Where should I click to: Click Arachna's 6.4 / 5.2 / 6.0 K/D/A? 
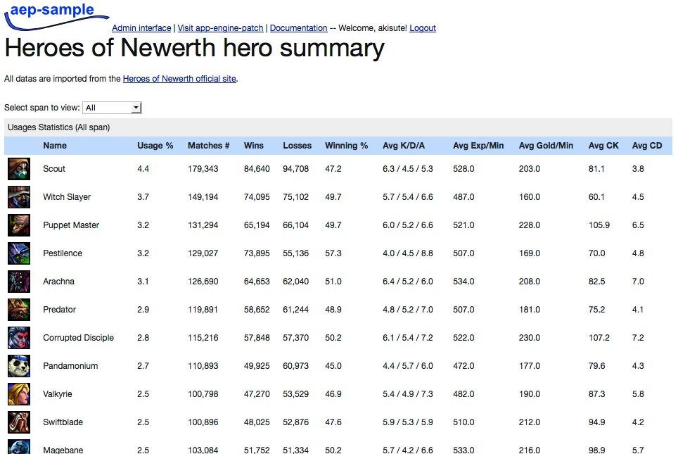[407, 282]
